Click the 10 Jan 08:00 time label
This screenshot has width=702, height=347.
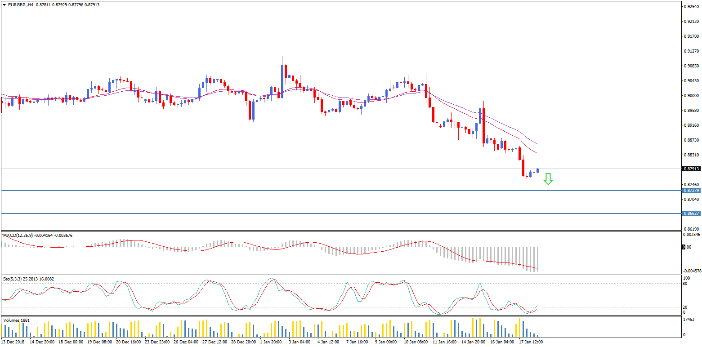pos(415,342)
